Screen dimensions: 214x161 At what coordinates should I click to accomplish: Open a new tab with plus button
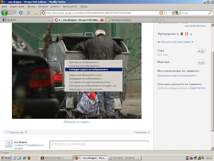coord(160,20)
